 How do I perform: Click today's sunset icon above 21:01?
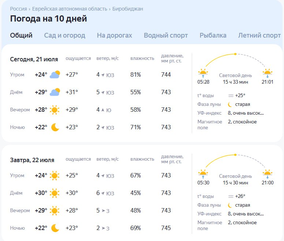(267, 73)
